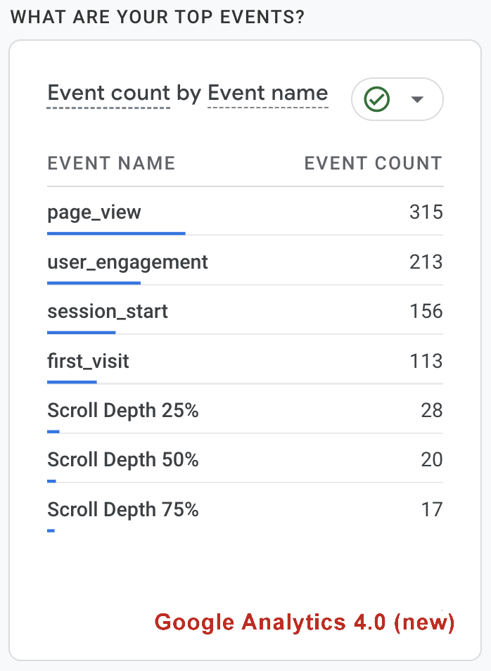Open the Event count metric selector

point(108,94)
